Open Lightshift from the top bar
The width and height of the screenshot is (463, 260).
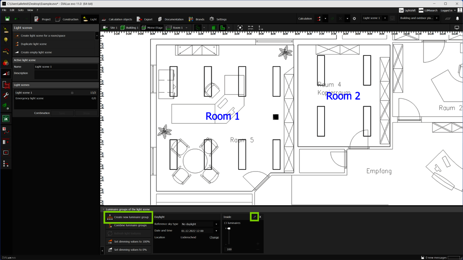[407, 10]
